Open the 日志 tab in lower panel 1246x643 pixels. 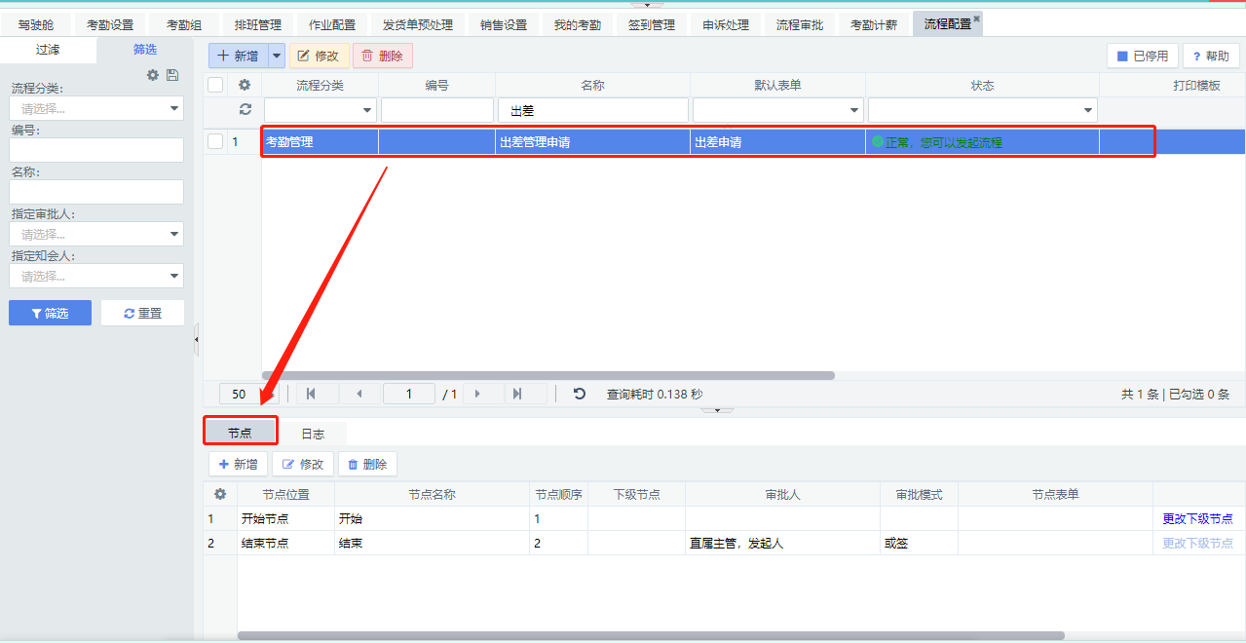(313, 434)
